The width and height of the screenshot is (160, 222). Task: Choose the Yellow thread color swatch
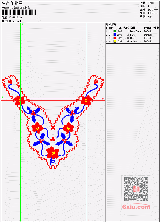[x=115, y=41]
